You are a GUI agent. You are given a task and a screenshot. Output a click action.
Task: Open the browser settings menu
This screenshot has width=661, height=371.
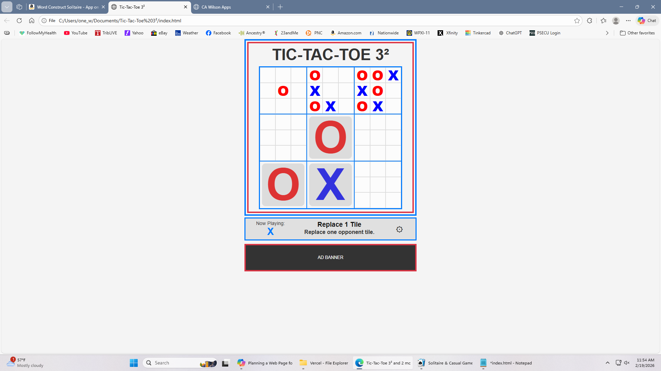(x=628, y=21)
